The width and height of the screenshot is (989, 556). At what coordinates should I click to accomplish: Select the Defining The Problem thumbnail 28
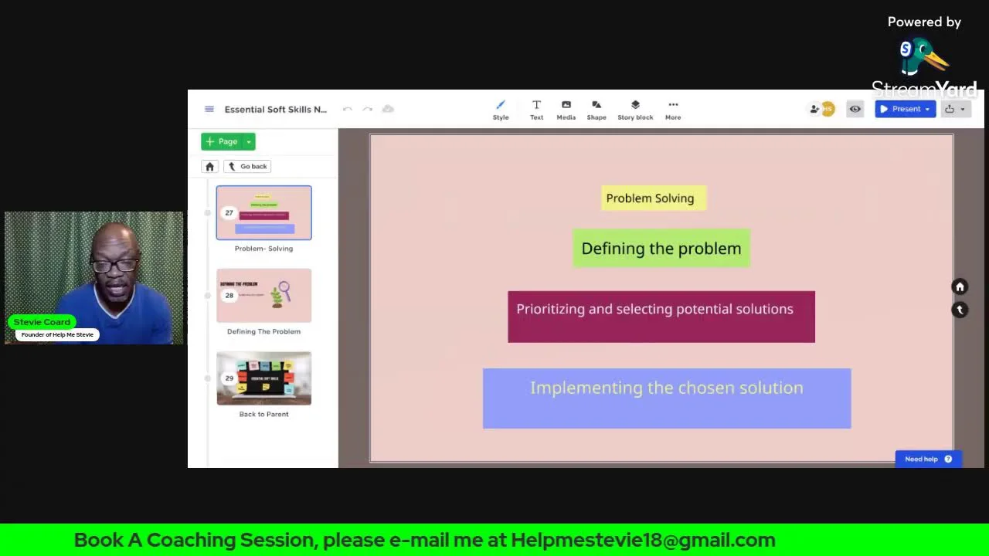tap(264, 295)
